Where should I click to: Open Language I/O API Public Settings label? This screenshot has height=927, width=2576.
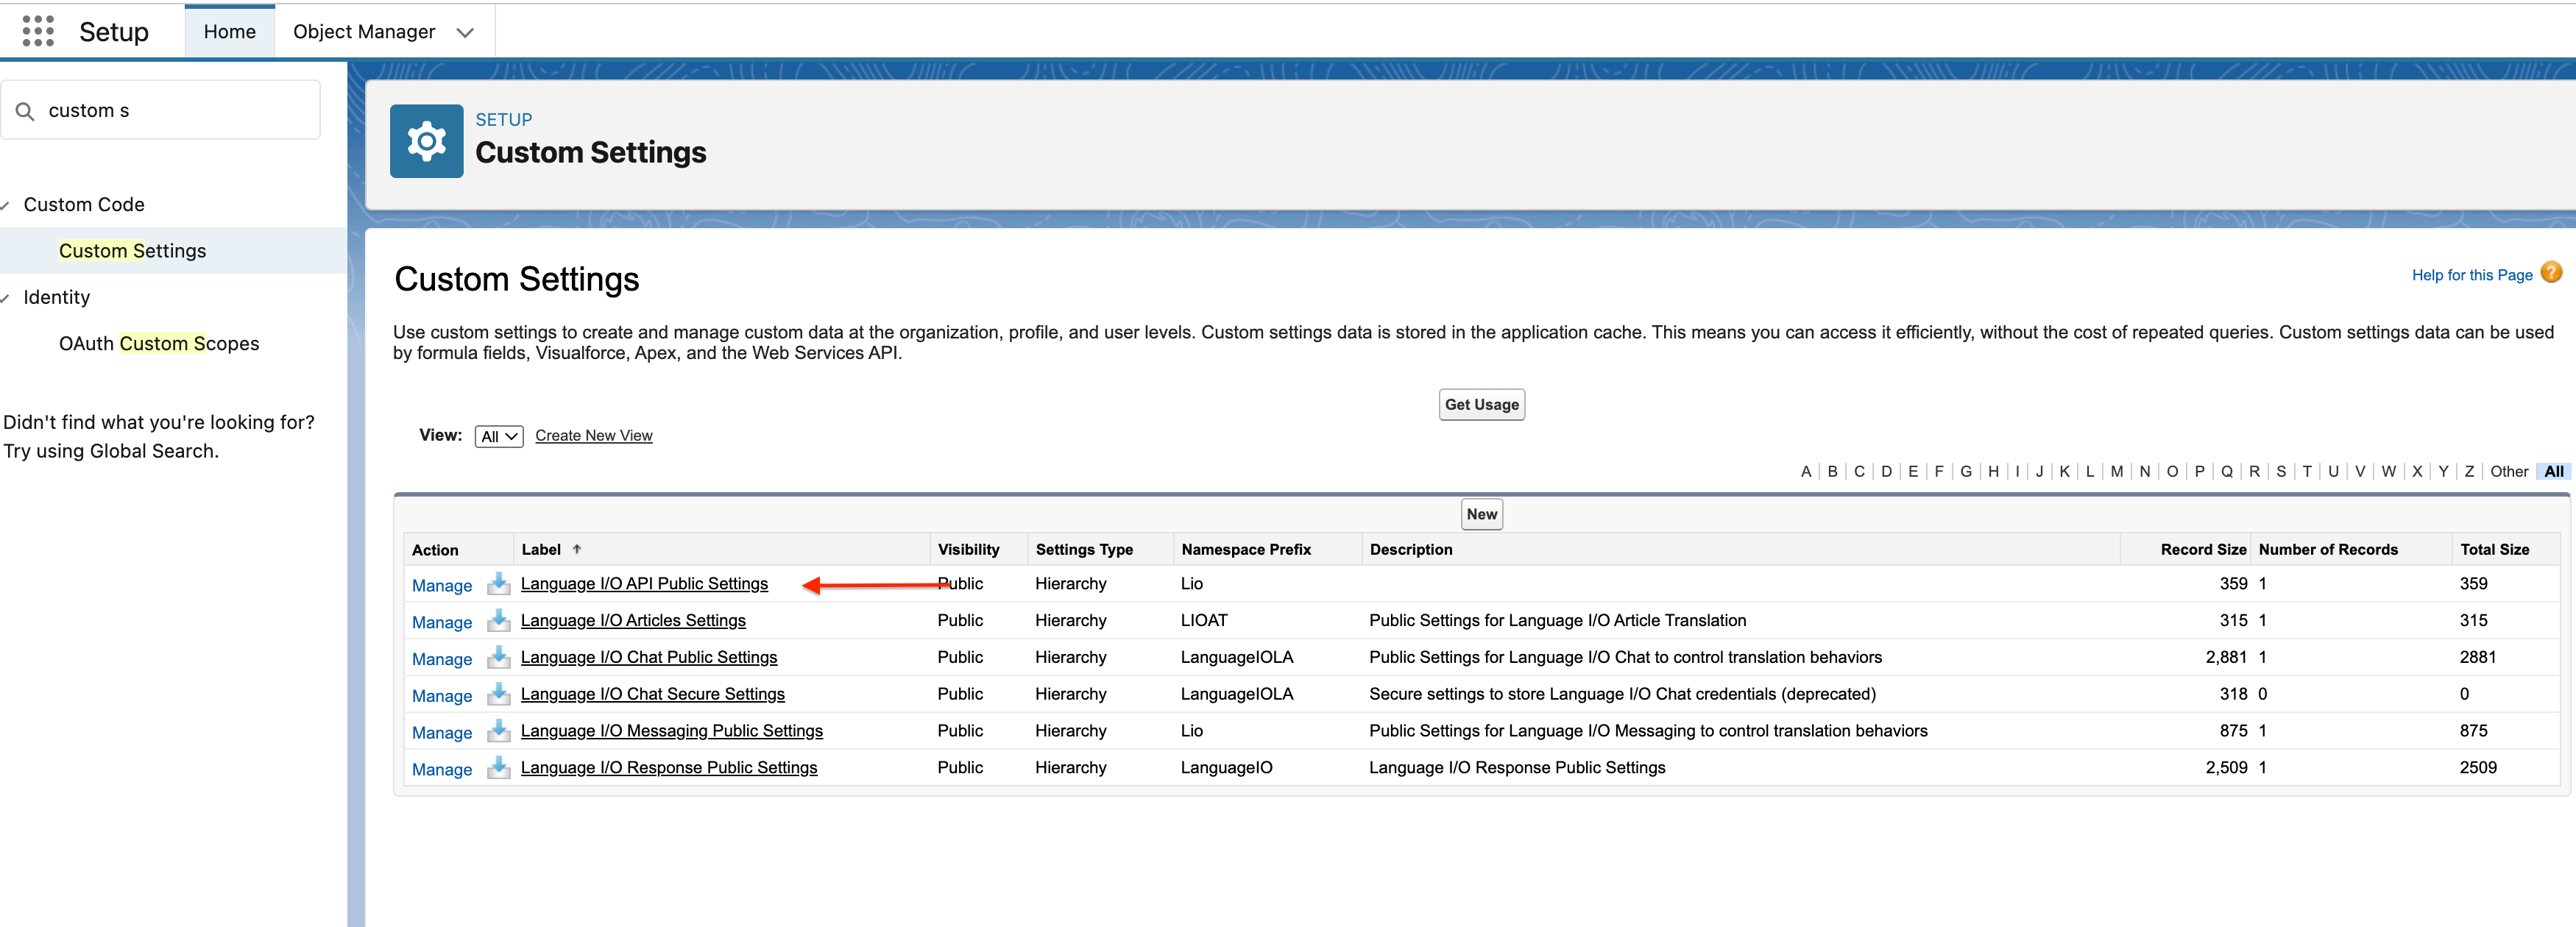pos(644,583)
